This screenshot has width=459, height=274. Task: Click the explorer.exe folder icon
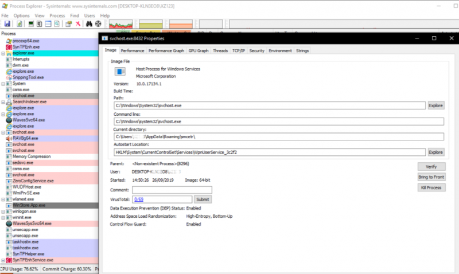click(x=9, y=53)
